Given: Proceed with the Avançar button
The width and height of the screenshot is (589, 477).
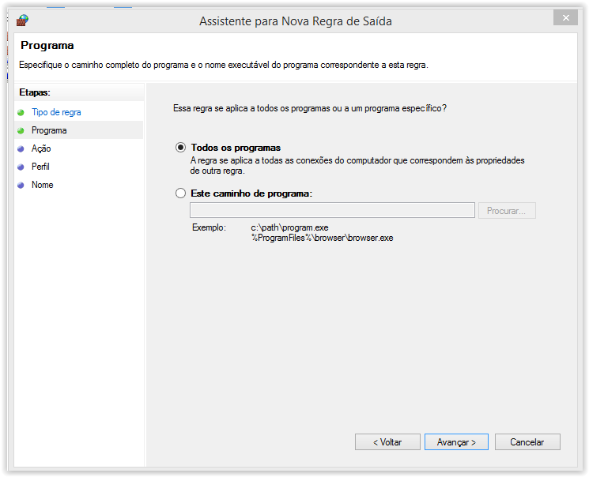Looking at the screenshot, I should coord(456,442).
